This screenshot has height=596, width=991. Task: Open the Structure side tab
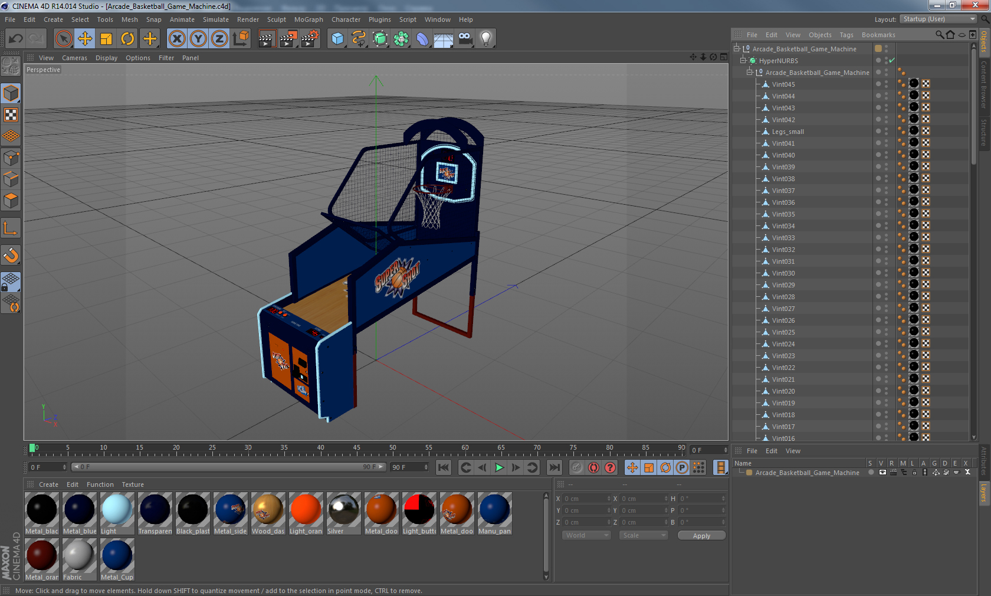click(x=984, y=132)
